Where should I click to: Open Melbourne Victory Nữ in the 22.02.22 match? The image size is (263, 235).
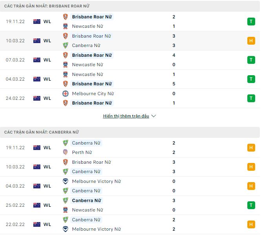[96, 229]
